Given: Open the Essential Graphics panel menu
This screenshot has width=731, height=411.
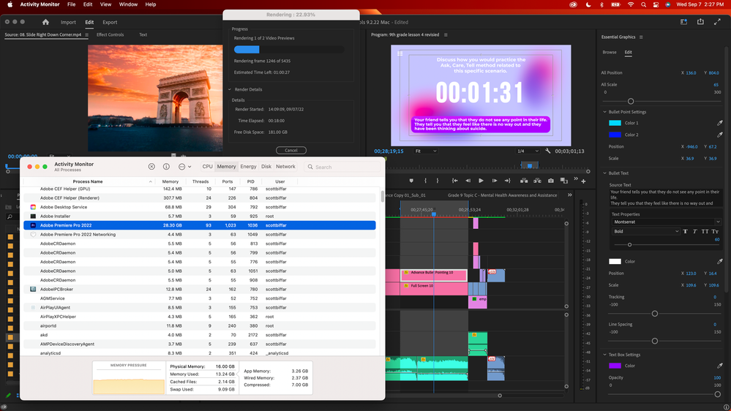Looking at the screenshot, I should 641,37.
